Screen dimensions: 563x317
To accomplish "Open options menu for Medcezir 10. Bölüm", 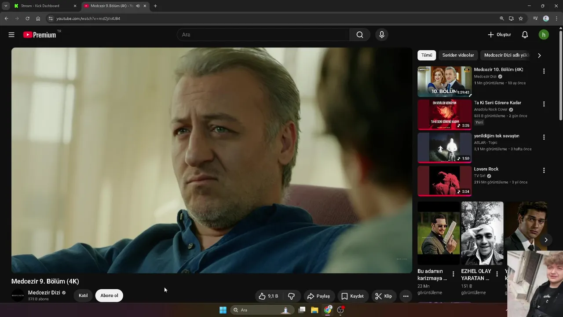I will (544, 71).
